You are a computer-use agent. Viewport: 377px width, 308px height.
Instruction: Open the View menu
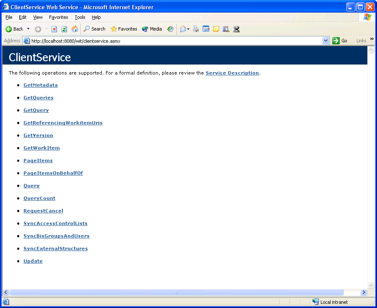click(38, 17)
